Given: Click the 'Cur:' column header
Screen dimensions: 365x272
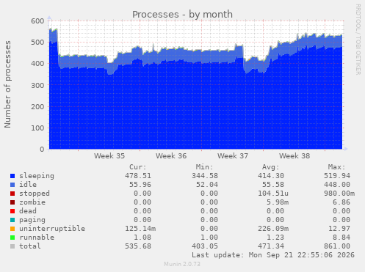Looking at the screenshot, I should tap(138, 167).
